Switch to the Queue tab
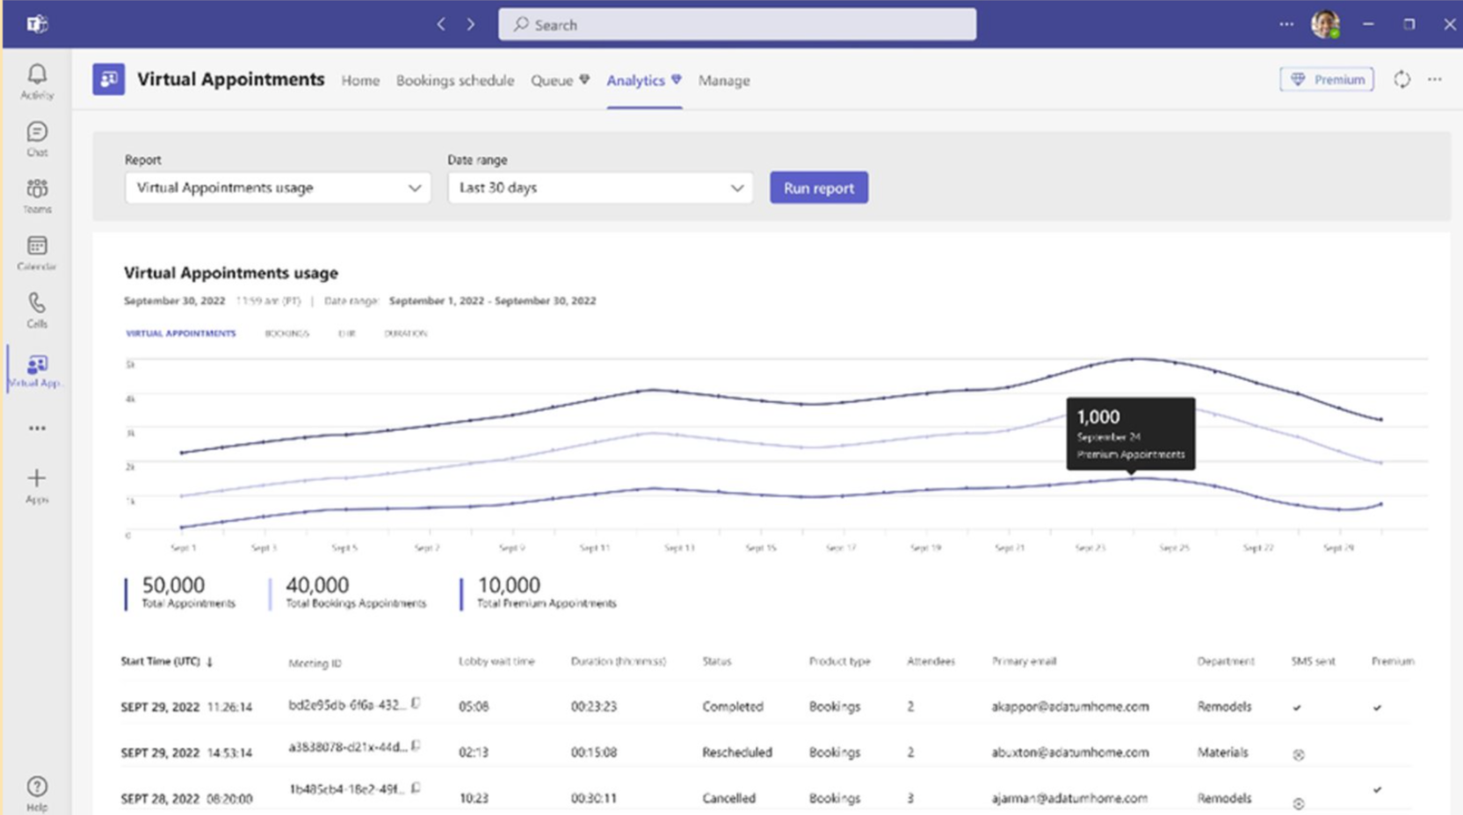1463x815 pixels. (552, 80)
